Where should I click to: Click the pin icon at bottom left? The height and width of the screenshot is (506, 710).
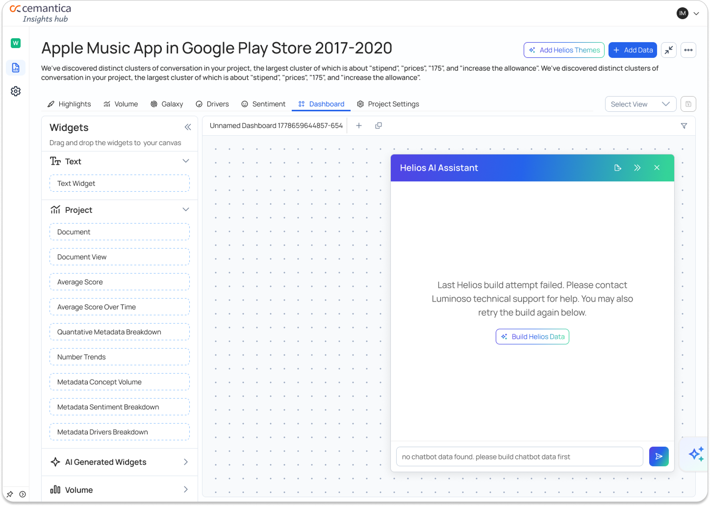(10, 494)
